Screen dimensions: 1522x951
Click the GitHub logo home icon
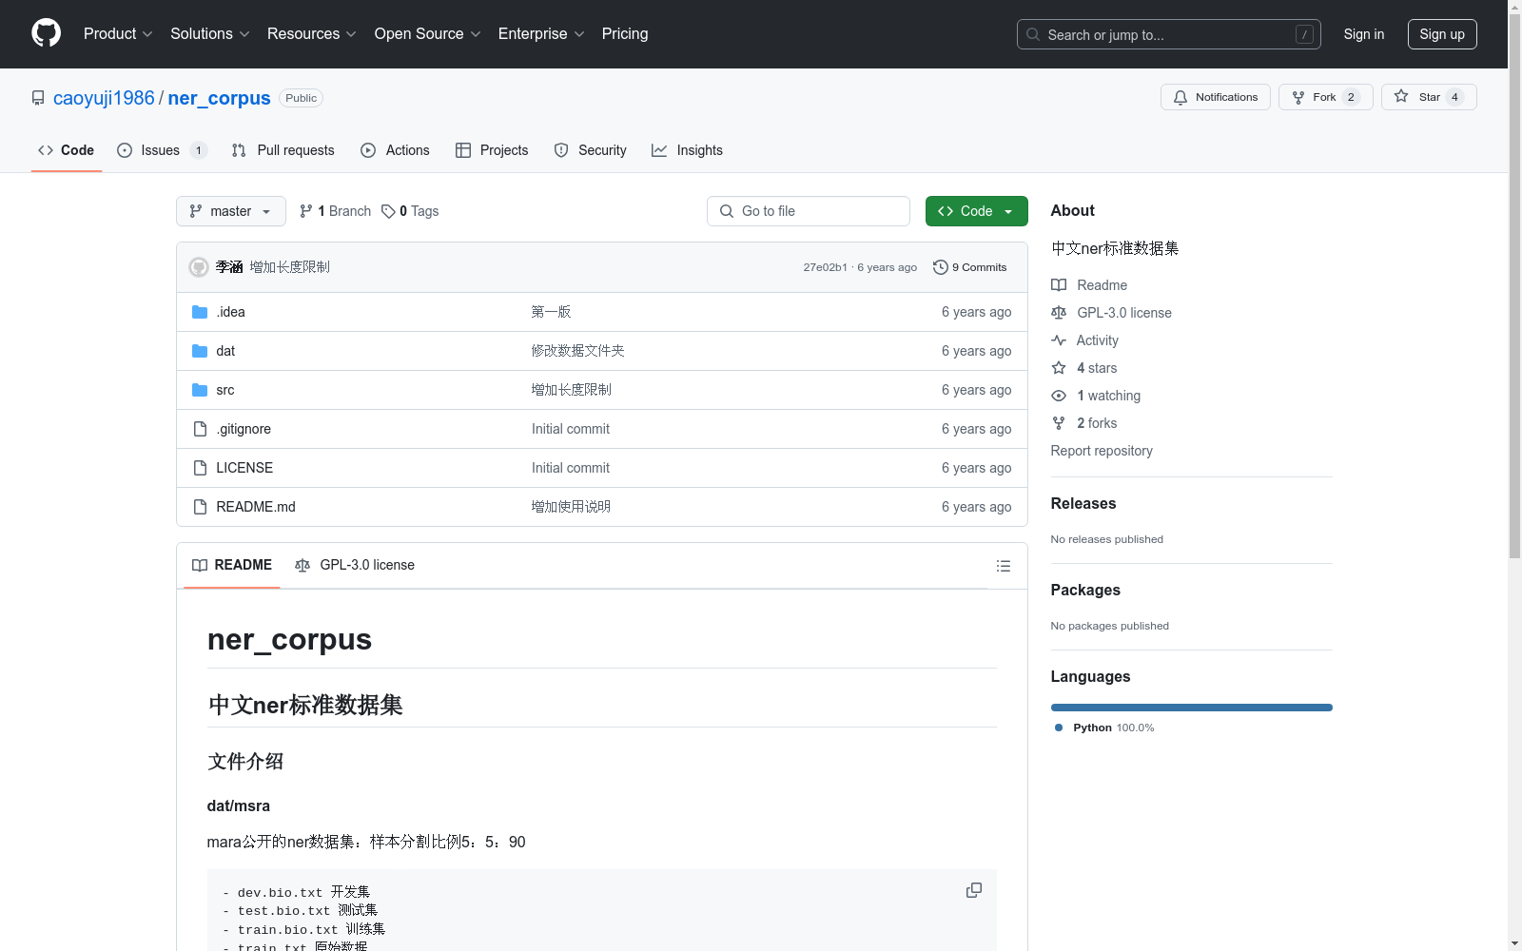46,33
